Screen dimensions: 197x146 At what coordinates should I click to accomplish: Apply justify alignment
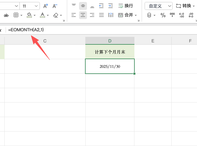click(x=101, y=15)
